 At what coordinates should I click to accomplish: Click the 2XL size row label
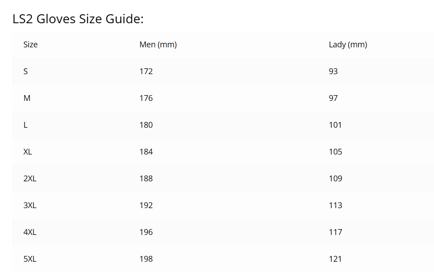(x=30, y=179)
